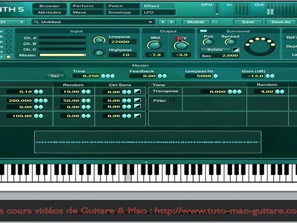Viewport: 297px width, 223px height.
Task: Click the surround speaker ring display
Action: [x=260, y=46]
